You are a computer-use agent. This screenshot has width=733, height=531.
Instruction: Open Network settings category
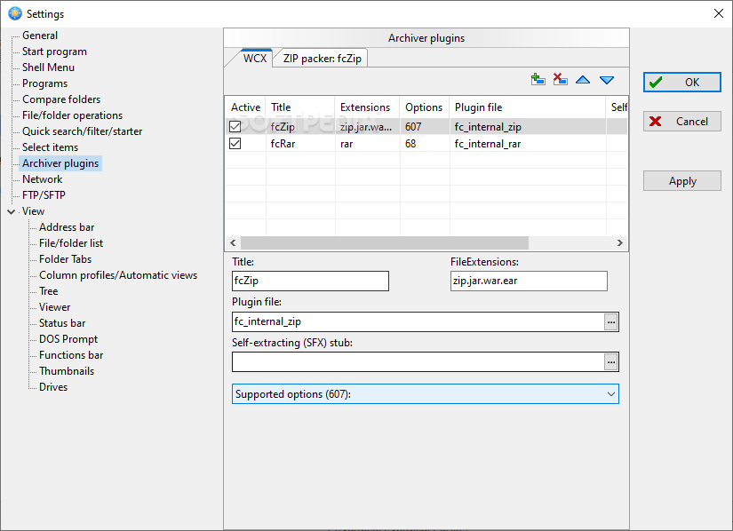tap(42, 179)
